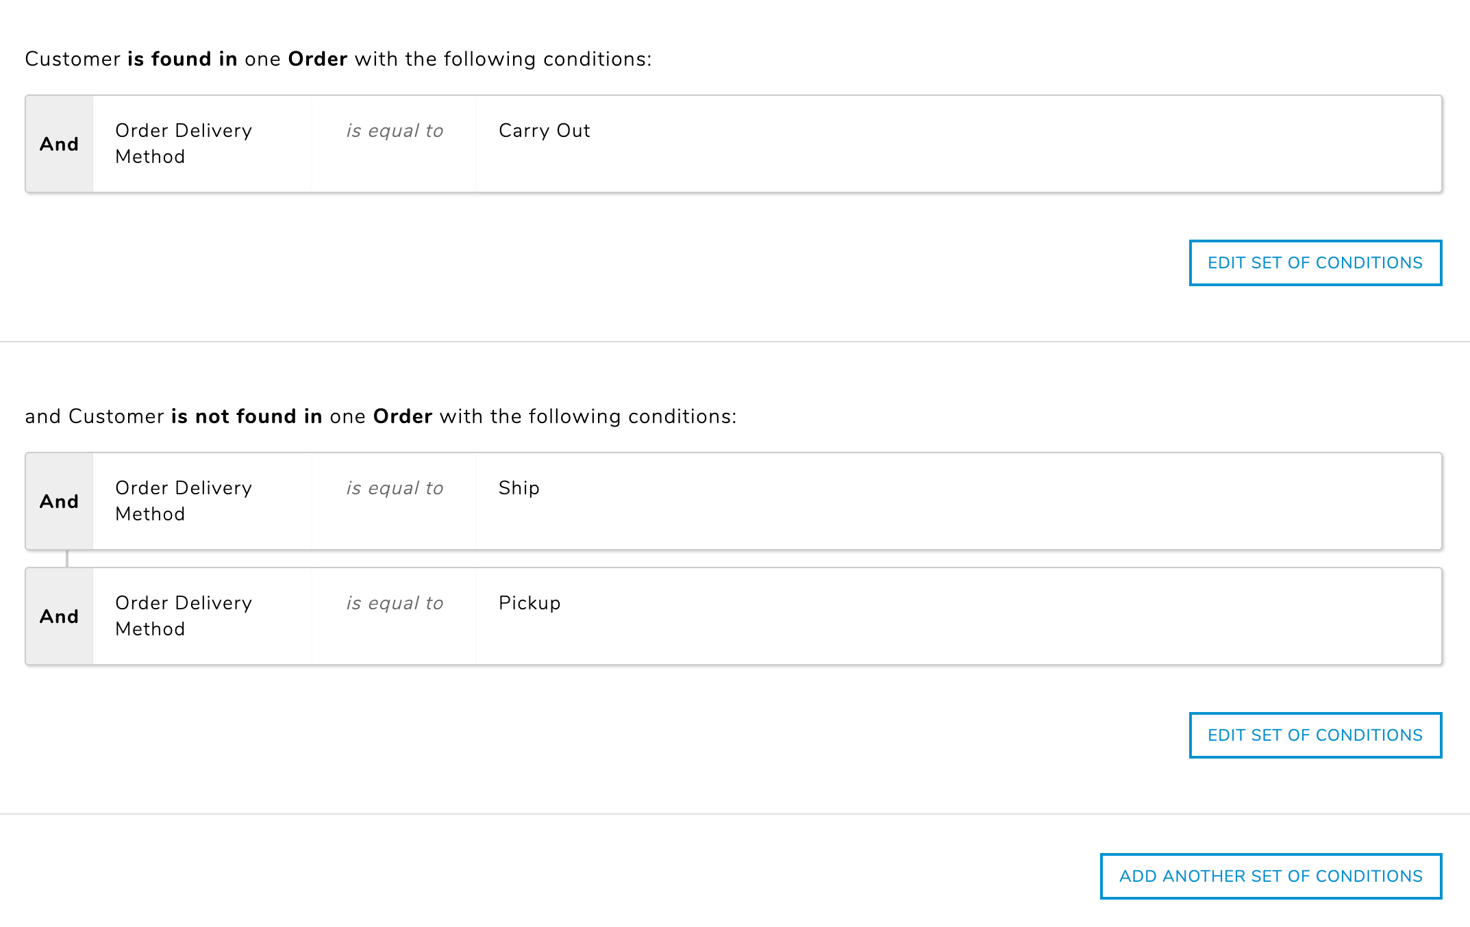The height and width of the screenshot is (927, 1470).
Task: Click 'is equal to' in the Ship row
Action: [395, 488]
